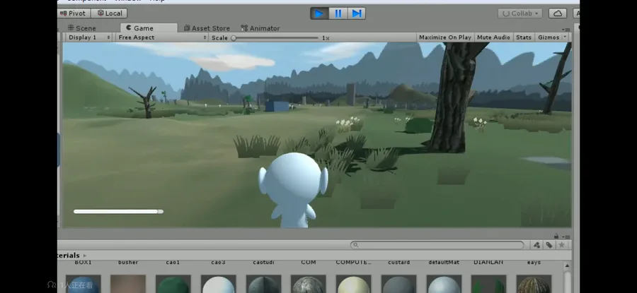Toggle the Project panel lock icon
Image resolution: width=637 pixels, height=293 pixels.
(x=556, y=237)
